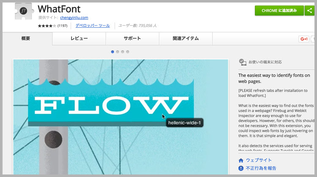This screenshot has height=177, width=317.
Task: Go to the サポート tab
Action: coord(132,39)
